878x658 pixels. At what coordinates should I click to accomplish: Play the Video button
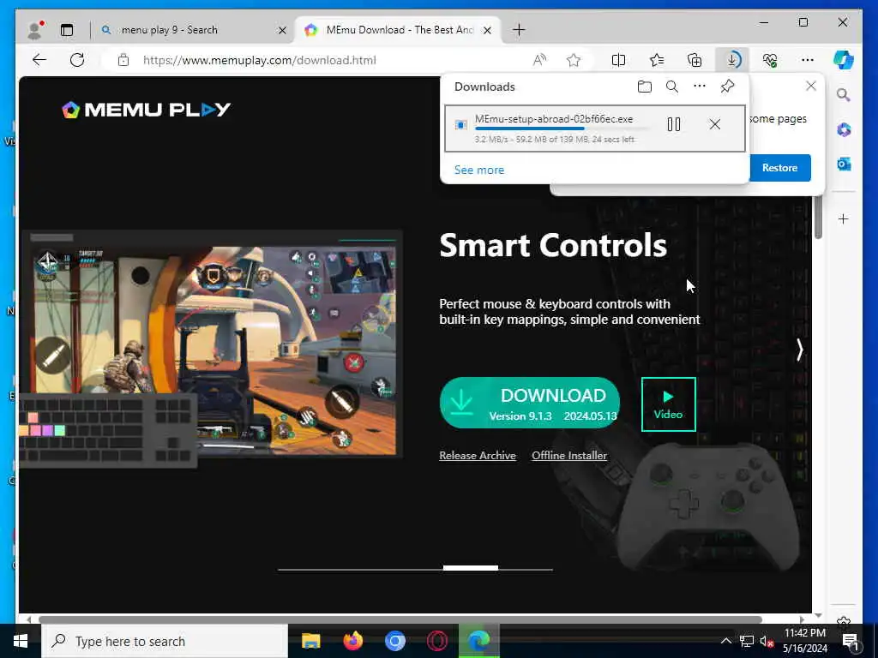(669, 404)
